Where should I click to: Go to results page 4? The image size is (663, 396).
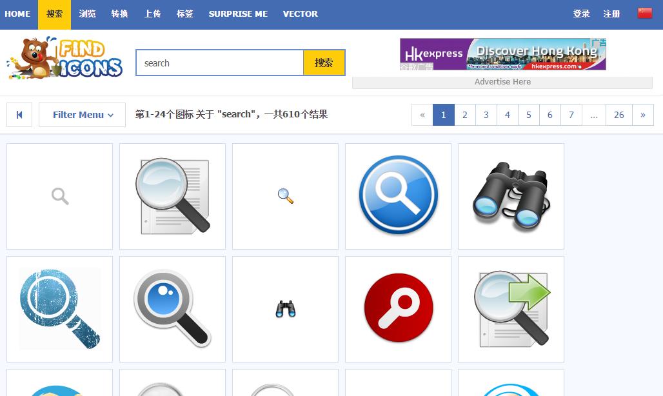tap(508, 115)
